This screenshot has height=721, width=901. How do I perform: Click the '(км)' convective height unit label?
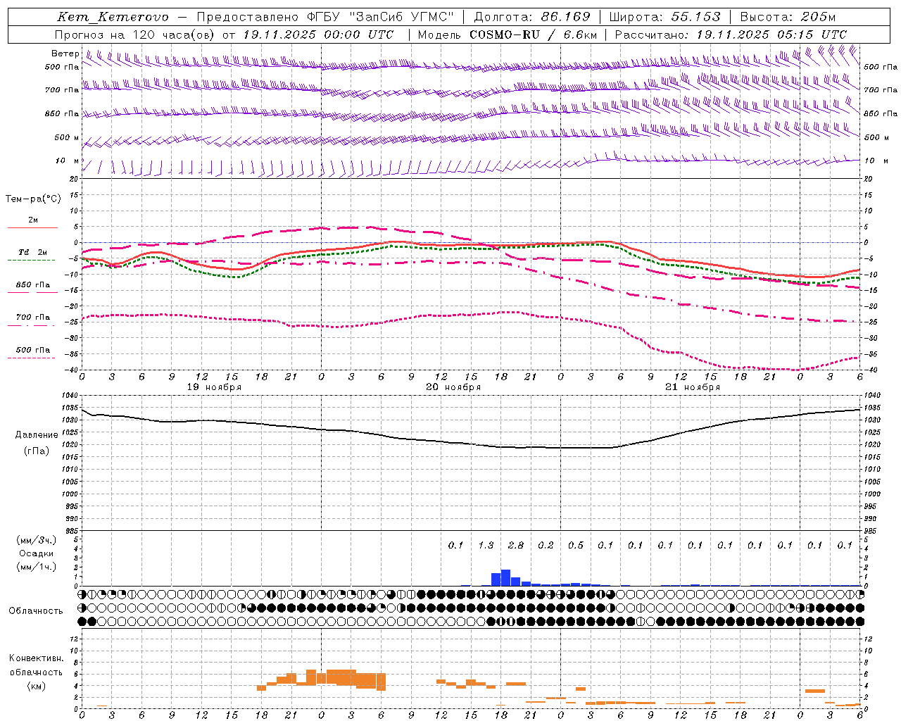tap(37, 686)
